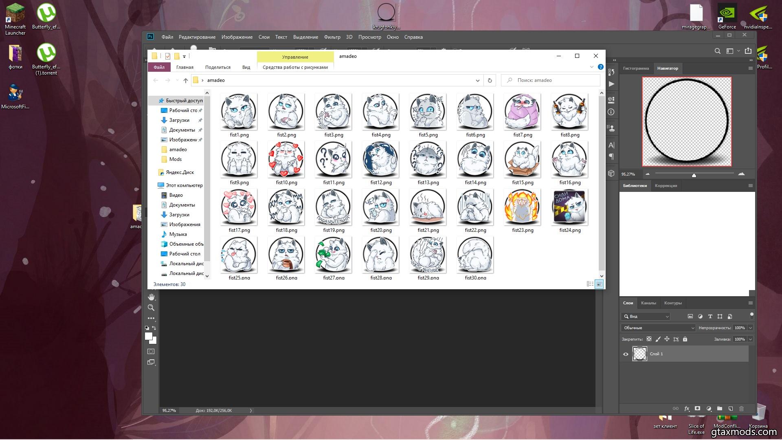Select the Hand tool
The height and width of the screenshot is (440, 782).
pos(151,297)
